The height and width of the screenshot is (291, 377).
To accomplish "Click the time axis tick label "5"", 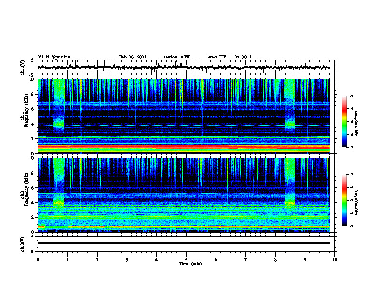I will (186, 260).
